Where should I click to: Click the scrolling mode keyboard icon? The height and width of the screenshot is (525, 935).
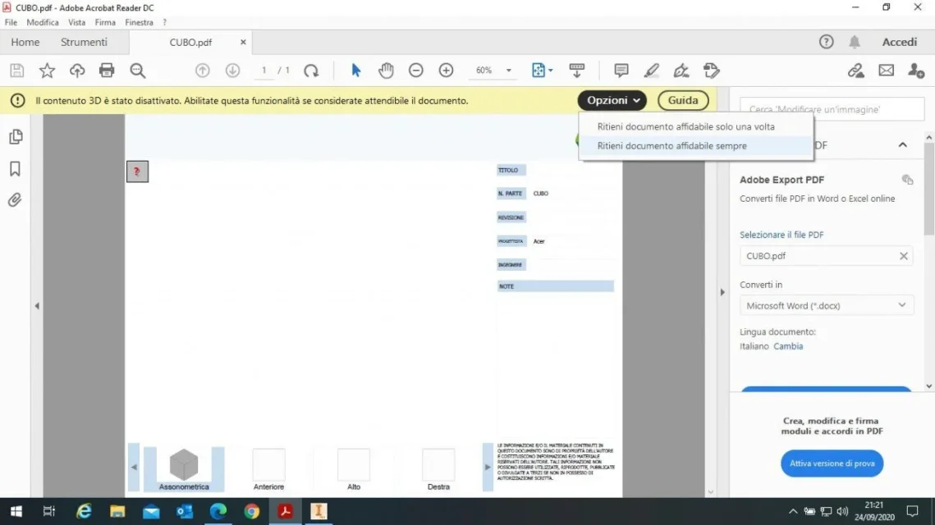click(576, 71)
